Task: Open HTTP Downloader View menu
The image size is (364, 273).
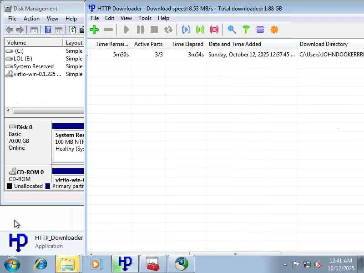Action: pos(126,18)
